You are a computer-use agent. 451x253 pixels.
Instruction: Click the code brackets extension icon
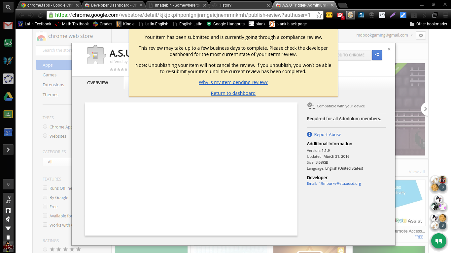[382, 15]
